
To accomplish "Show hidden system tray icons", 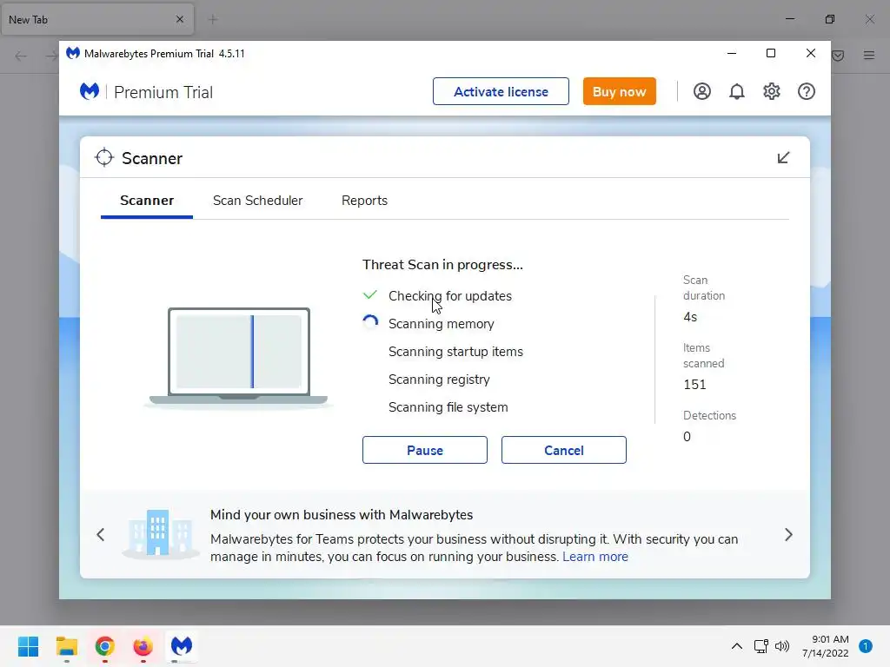I will [737, 646].
